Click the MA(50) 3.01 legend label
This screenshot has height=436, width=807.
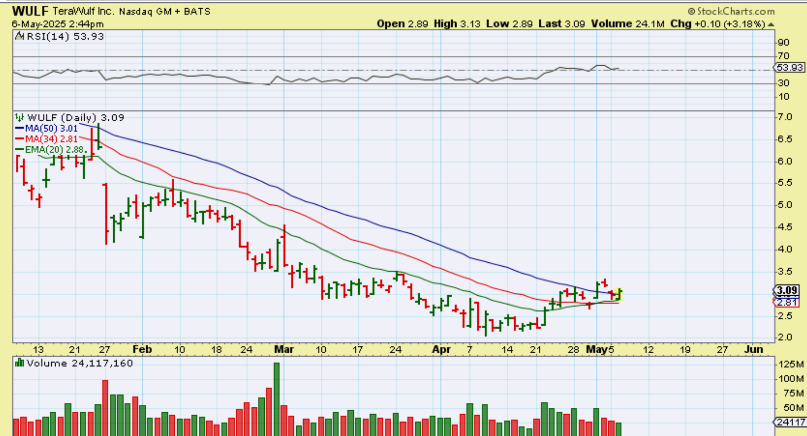[51, 128]
